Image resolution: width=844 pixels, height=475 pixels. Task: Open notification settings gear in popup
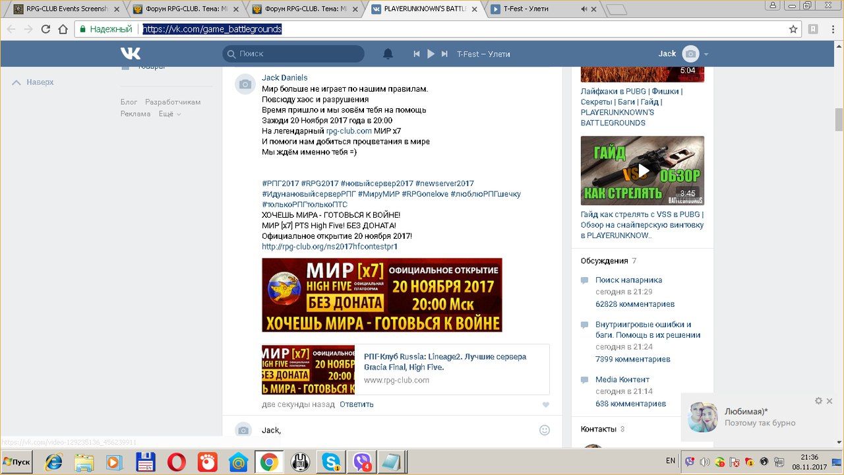818,401
